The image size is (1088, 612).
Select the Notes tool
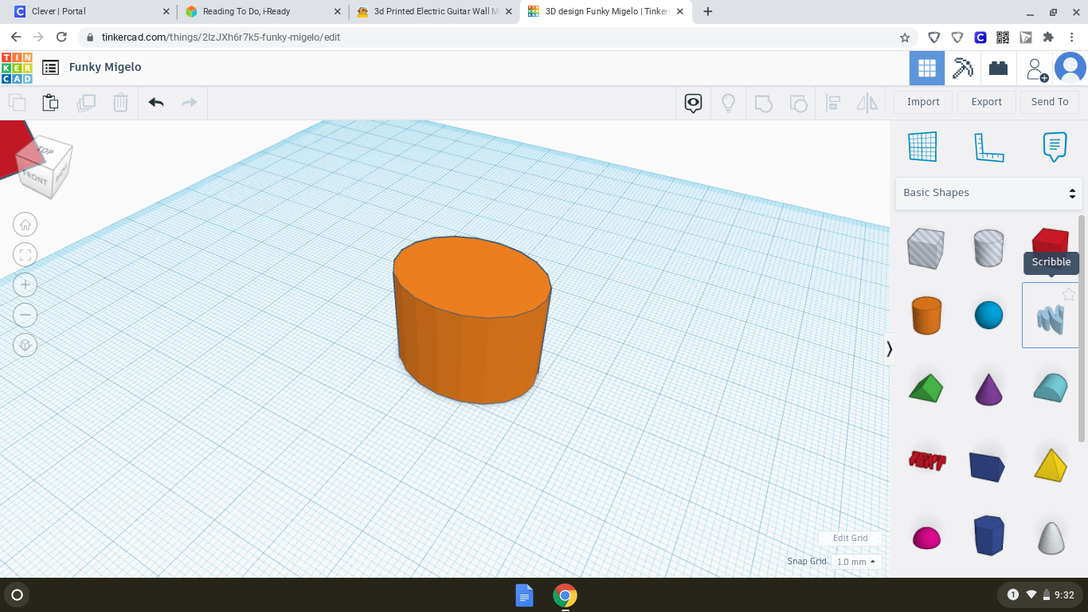click(x=1055, y=147)
